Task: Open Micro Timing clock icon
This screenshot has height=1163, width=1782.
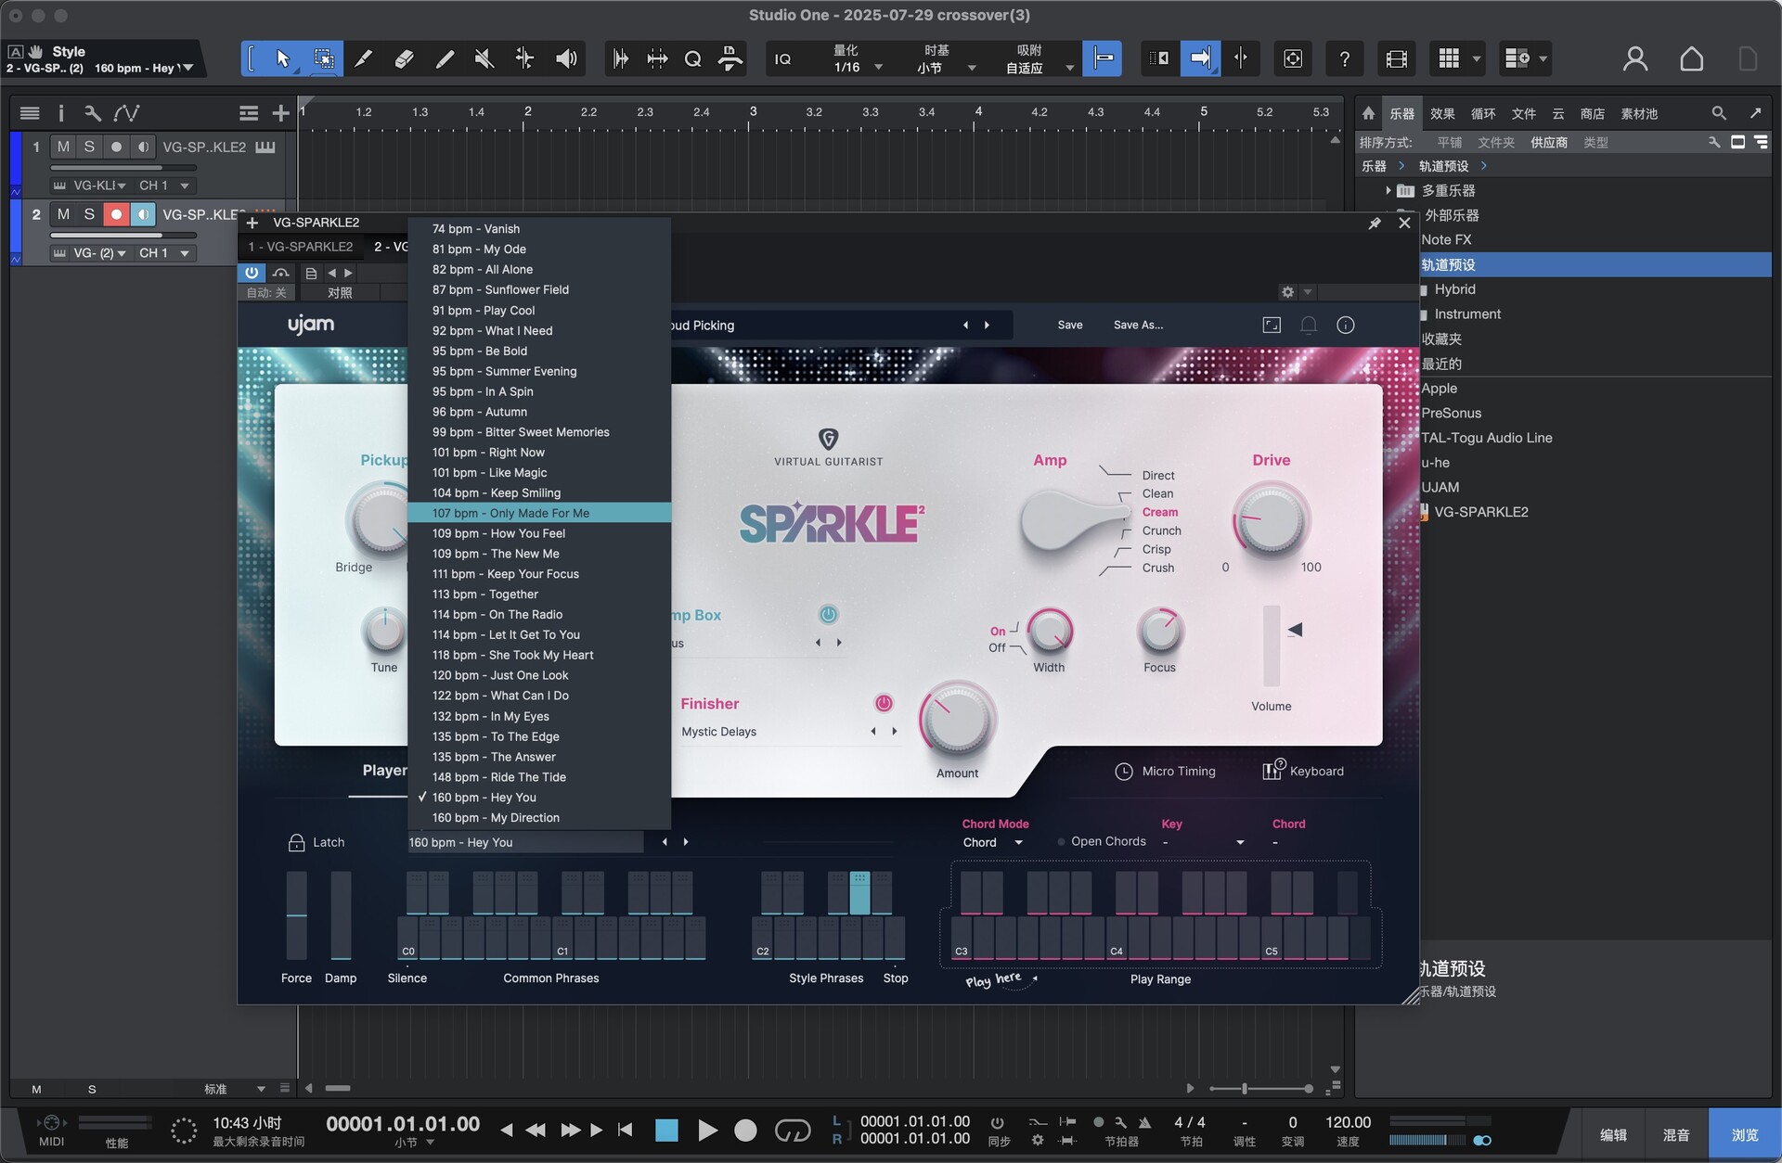Action: [x=1123, y=771]
